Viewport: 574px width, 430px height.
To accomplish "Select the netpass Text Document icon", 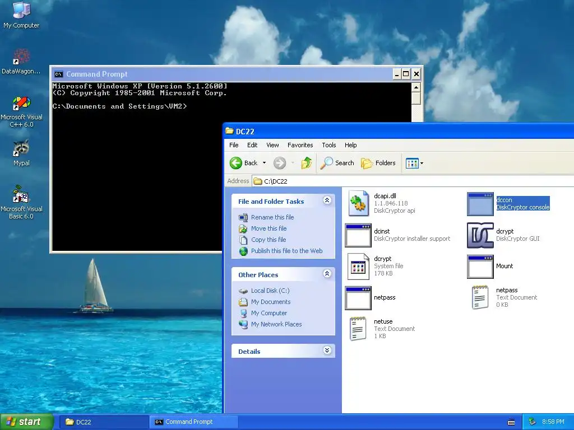I will [480, 297].
